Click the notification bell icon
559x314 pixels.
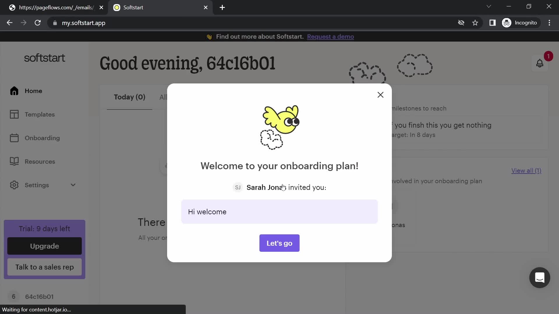540,64
